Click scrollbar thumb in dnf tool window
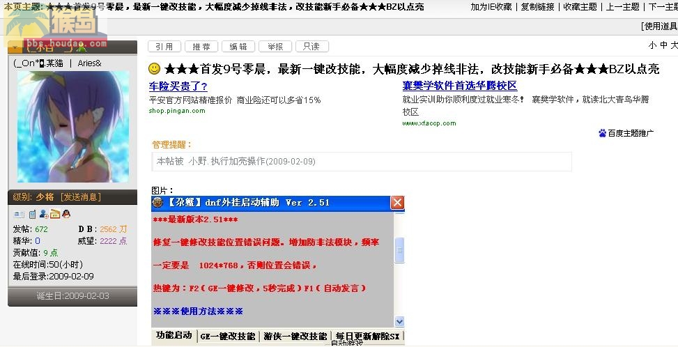The height and width of the screenshot is (347, 678). [x=399, y=249]
